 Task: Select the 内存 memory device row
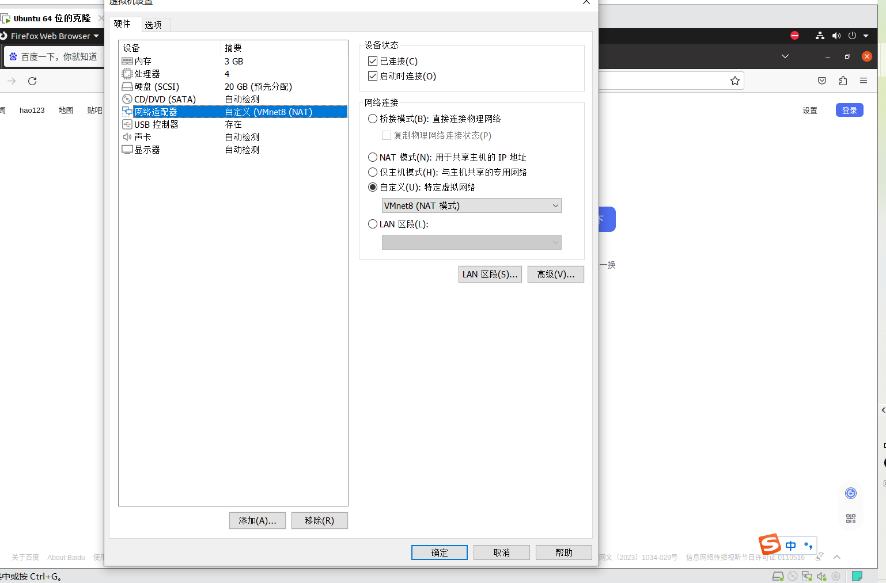pos(233,61)
